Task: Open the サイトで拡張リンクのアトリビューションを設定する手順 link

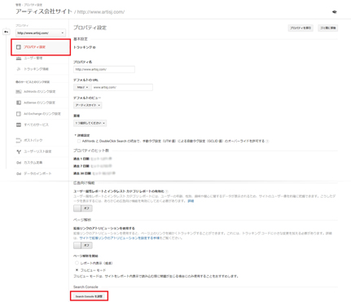Action: (x=120, y=238)
